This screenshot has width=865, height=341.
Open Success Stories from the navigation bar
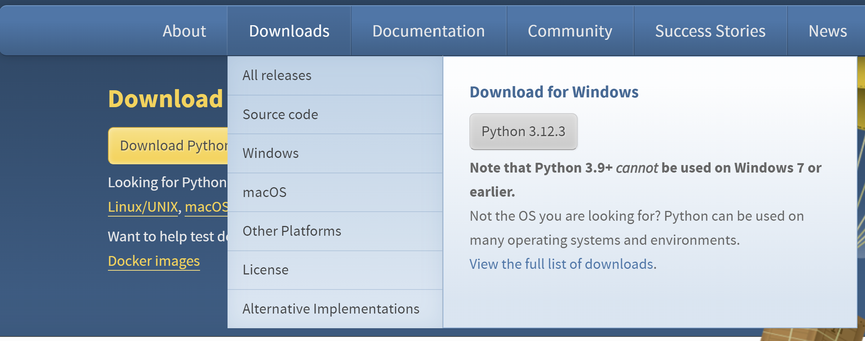[710, 31]
